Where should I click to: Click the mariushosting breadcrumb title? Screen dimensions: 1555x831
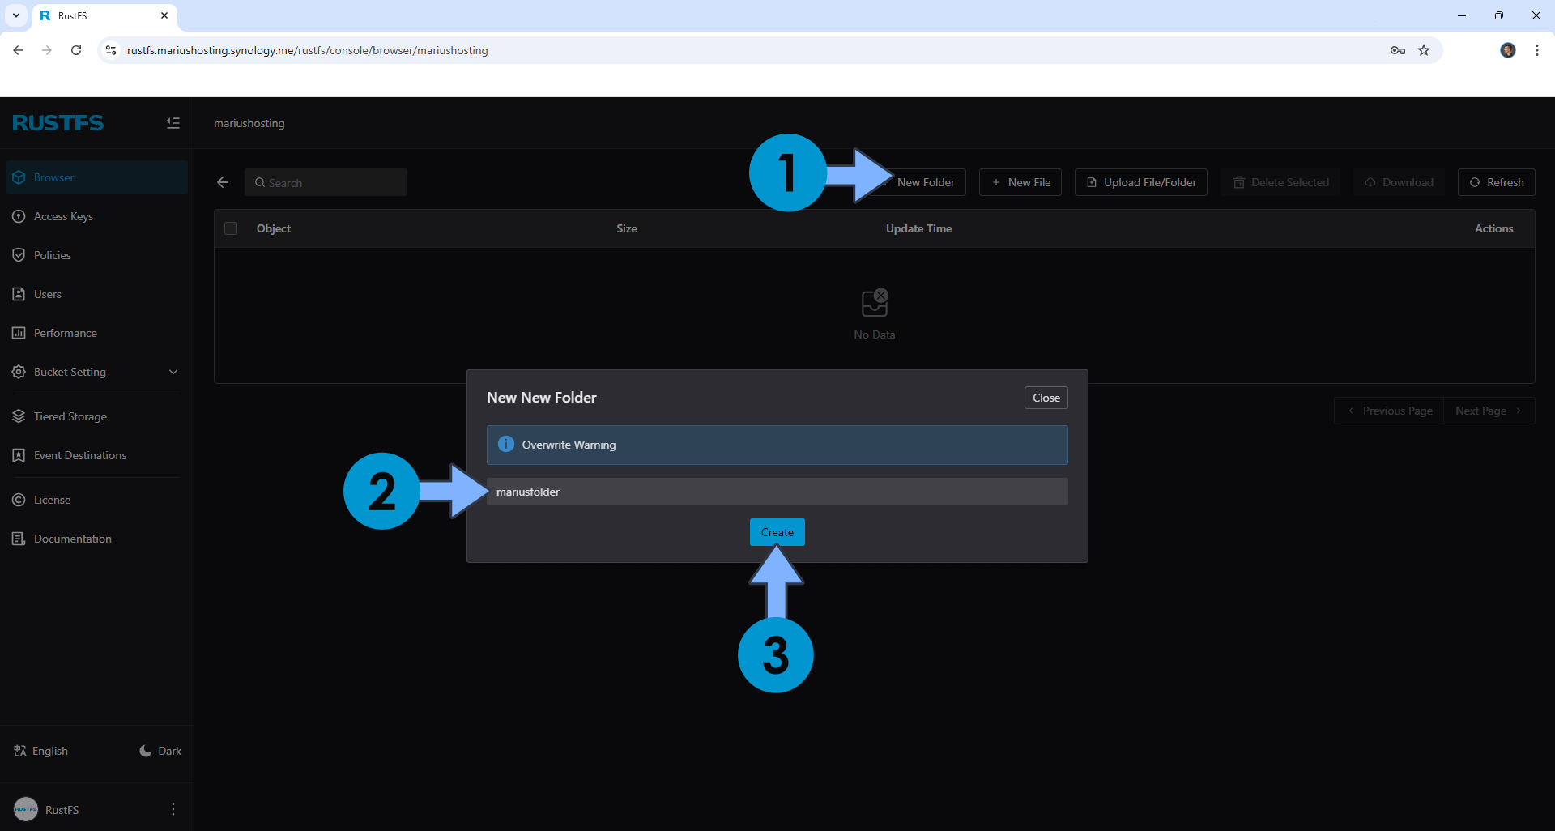249,123
